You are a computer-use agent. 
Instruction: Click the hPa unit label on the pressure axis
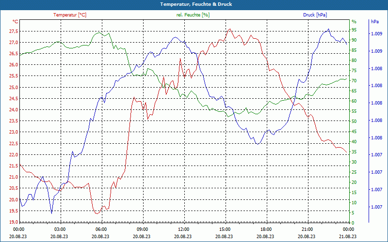[x=374, y=22]
